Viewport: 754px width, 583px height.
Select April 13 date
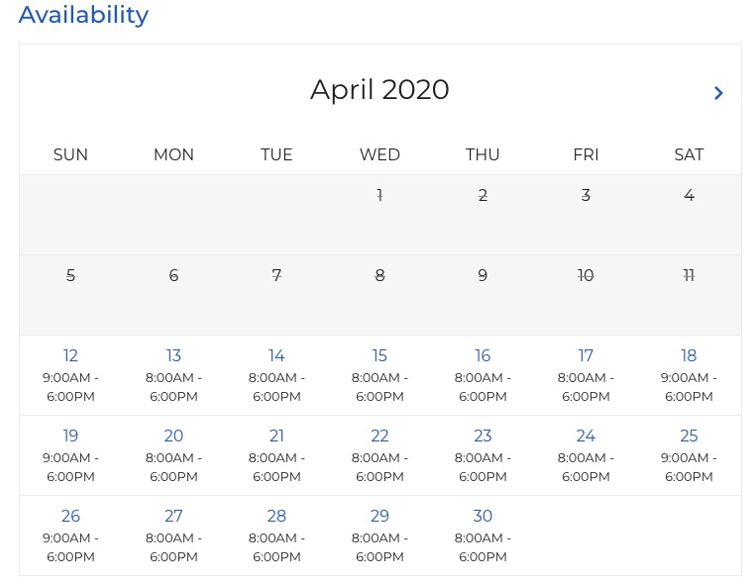(173, 356)
